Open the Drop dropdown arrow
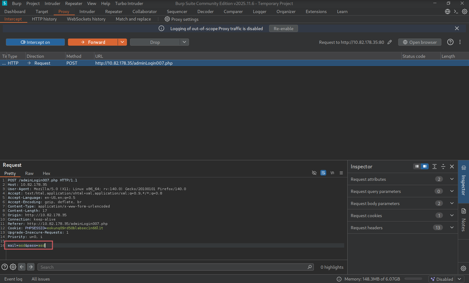469x283 pixels. [x=184, y=42]
